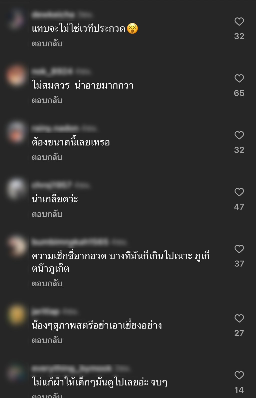Image resolution: width=256 pixels, height=398 pixels.
Task: Open username above ความเซ็กซี่ comment
Action: pyautogui.click(x=70, y=242)
